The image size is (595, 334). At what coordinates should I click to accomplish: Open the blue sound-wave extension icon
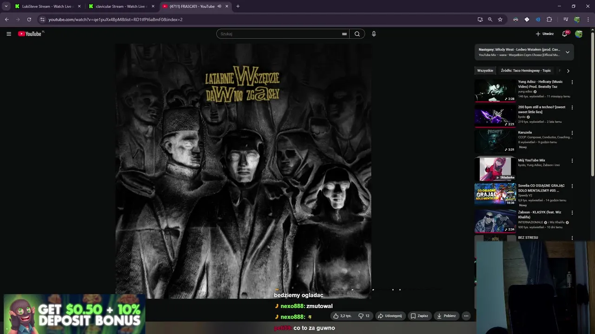coord(538,19)
